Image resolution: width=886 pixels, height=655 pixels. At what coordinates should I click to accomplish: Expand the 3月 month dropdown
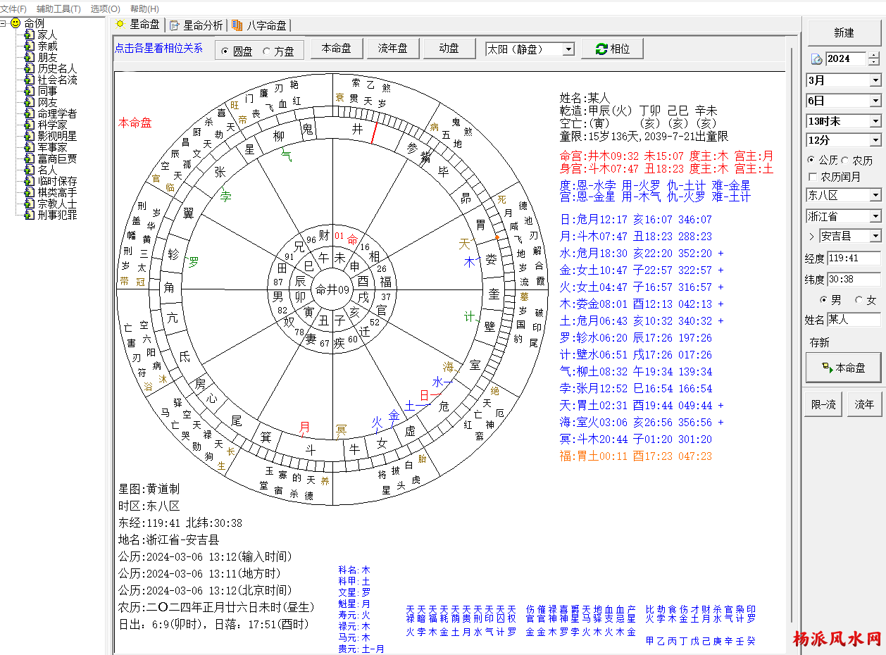point(875,81)
